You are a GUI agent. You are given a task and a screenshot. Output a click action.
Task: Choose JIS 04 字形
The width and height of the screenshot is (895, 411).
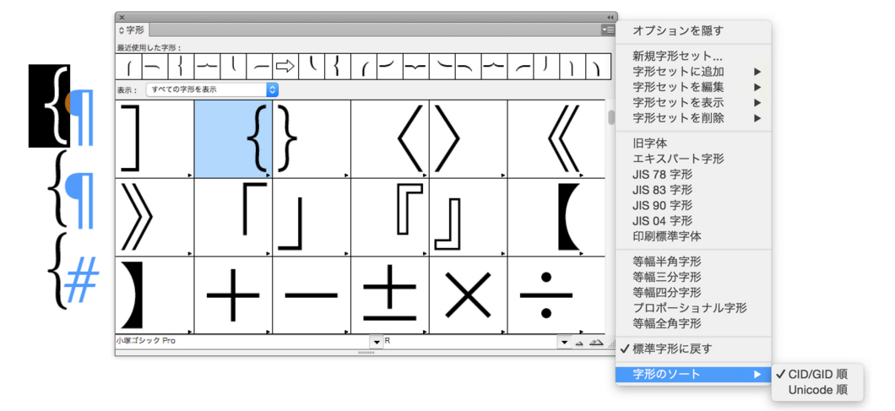[693, 220]
